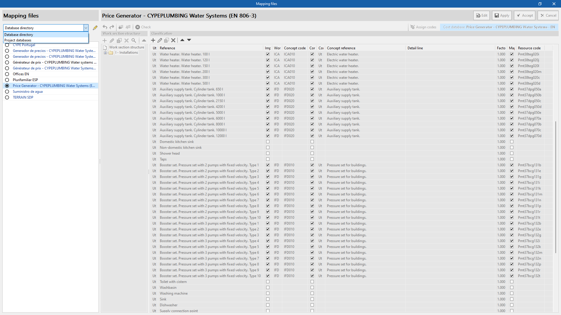
Task: Click the search magnifier in Work section toolbar
Action: point(134,41)
